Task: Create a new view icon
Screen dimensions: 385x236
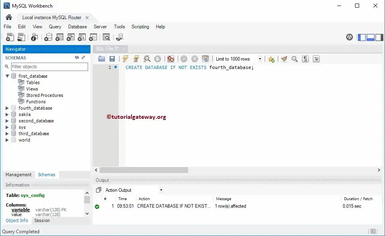Action: point(71,37)
